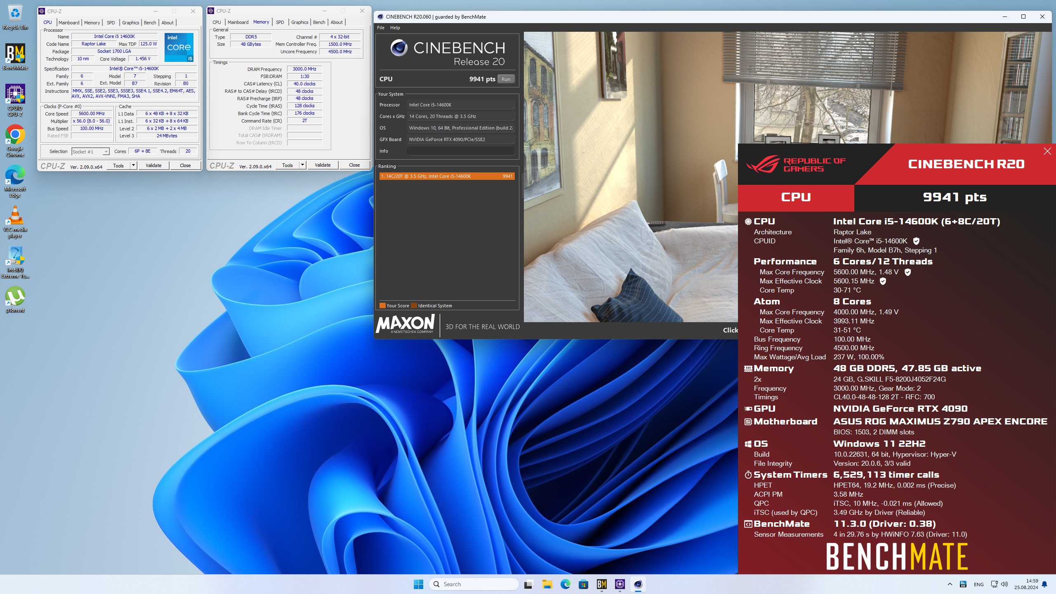The image size is (1056, 594).
Task: Open the Intel Extreme Tuning desktop shortcut
Action: point(15,262)
